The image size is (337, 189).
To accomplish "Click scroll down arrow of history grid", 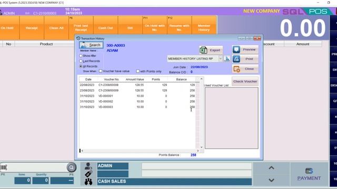I will (x=201, y=147).
